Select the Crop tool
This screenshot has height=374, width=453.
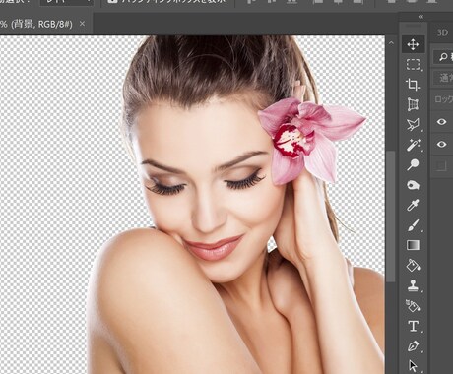tap(413, 85)
